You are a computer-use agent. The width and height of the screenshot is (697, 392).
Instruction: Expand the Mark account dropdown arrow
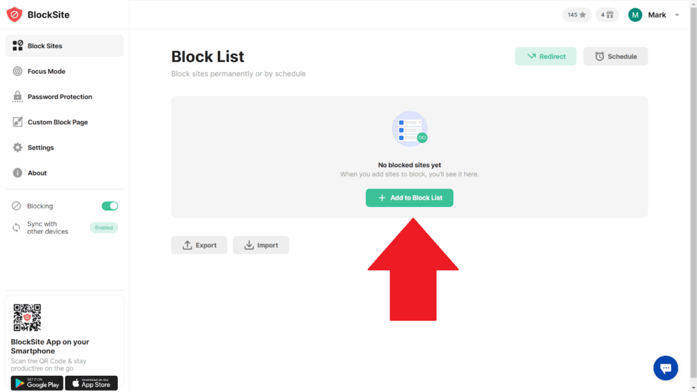coord(677,15)
